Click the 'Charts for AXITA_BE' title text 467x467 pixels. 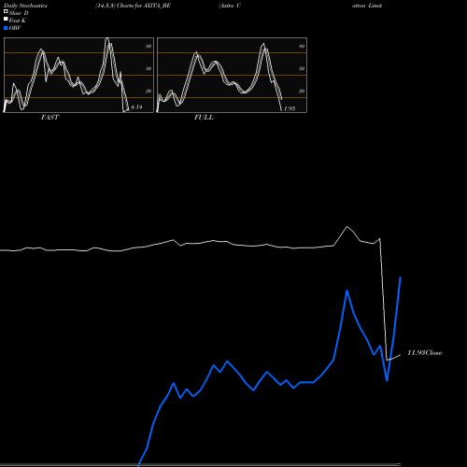coord(144,6)
